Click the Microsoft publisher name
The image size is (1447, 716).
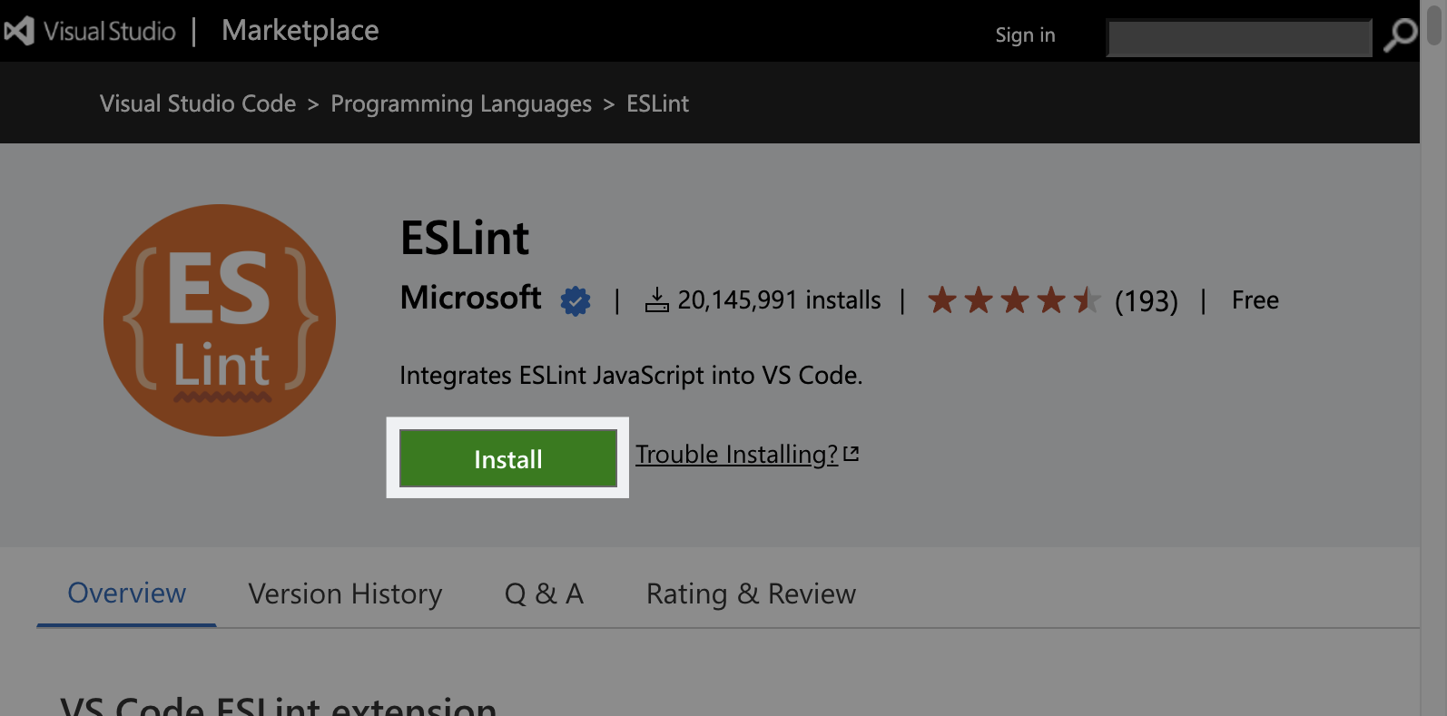click(x=470, y=298)
